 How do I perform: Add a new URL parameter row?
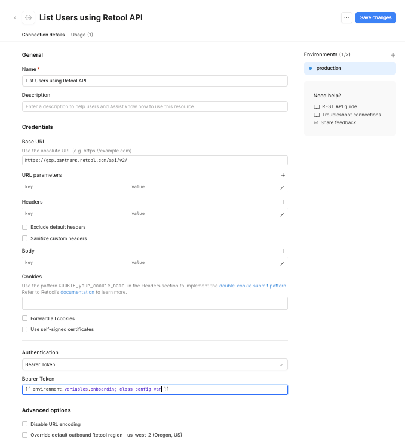[283, 176]
